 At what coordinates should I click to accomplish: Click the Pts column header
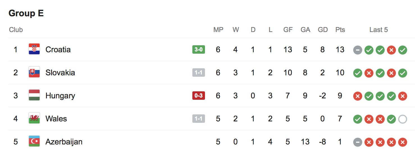(340, 30)
